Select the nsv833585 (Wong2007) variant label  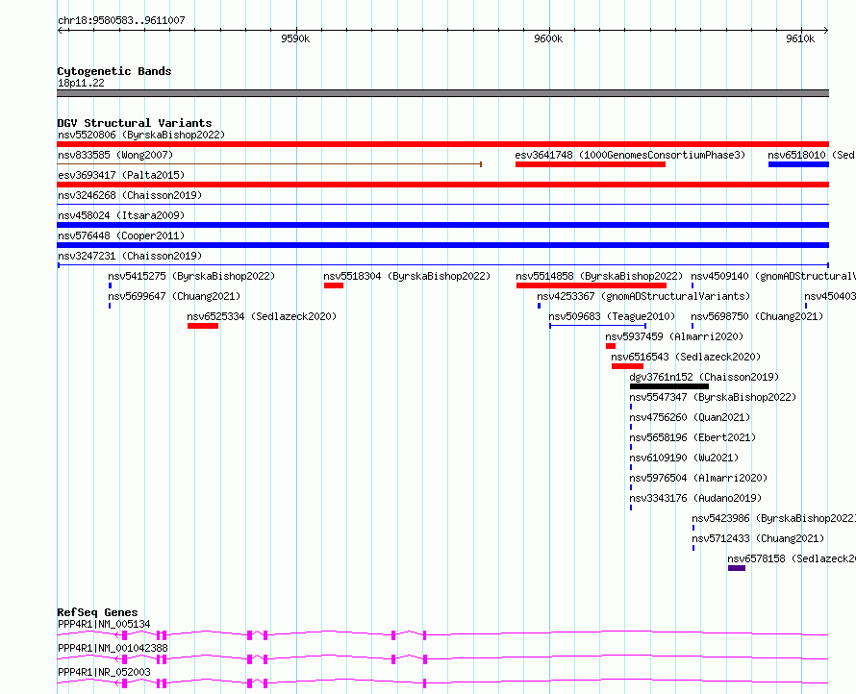(x=115, y=155)
